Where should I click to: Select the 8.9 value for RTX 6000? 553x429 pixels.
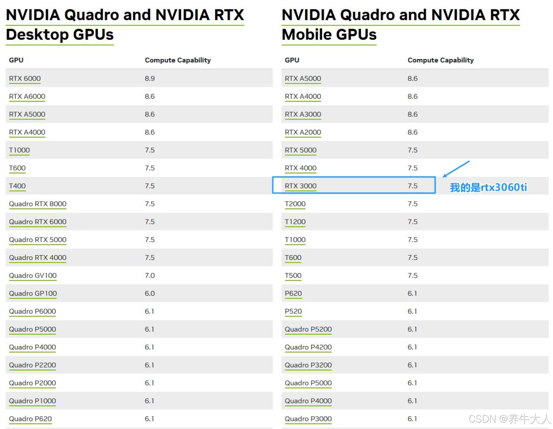(150, 78)
